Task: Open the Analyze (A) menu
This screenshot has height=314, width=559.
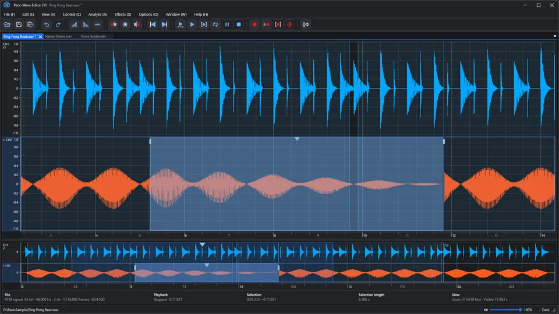Action: tap(98, 14)
